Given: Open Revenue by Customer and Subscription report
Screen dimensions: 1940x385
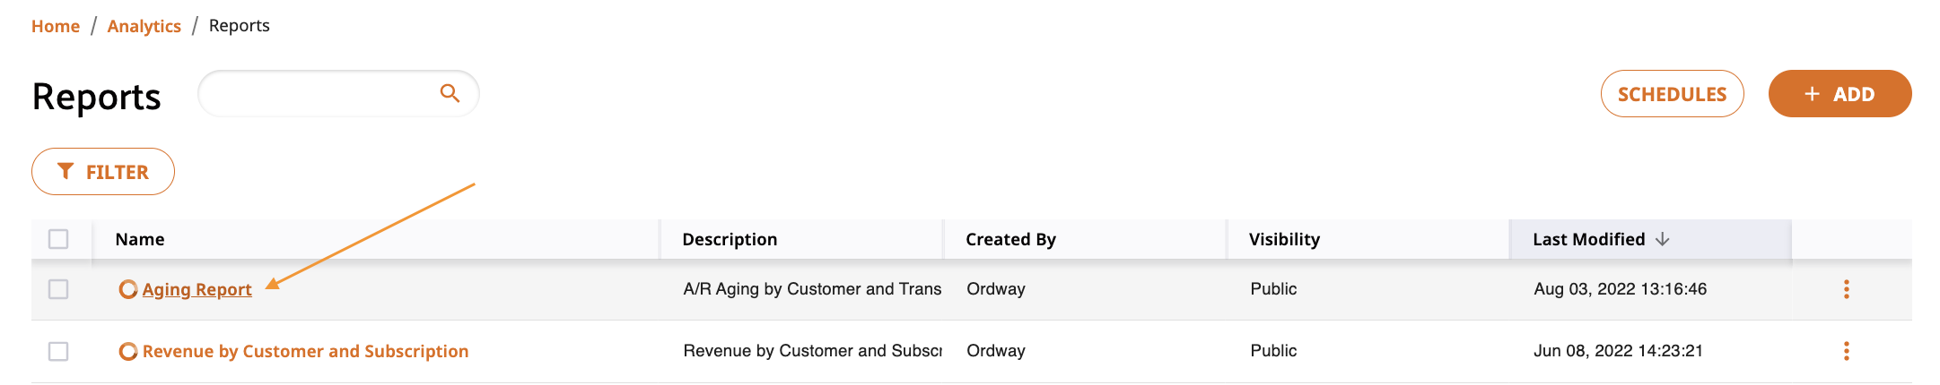Looking at the screenshot, I should click(x=305, y=351).
